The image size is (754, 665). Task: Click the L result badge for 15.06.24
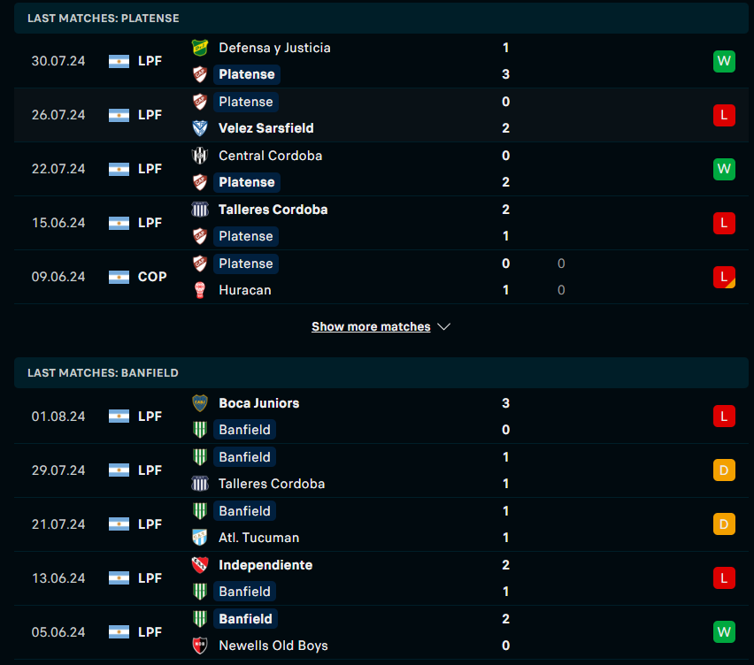point(724,223)
